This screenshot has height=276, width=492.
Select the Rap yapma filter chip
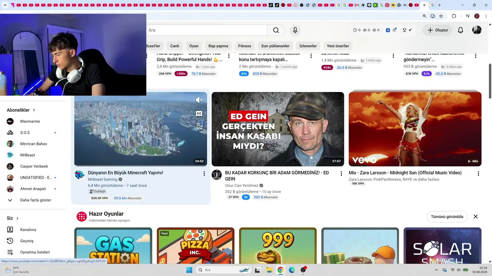pos(218,46)
